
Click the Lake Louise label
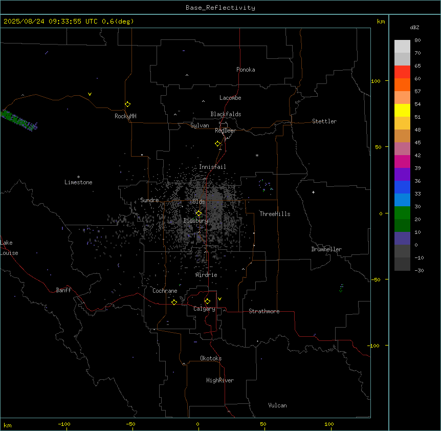[x=9, y=248]
